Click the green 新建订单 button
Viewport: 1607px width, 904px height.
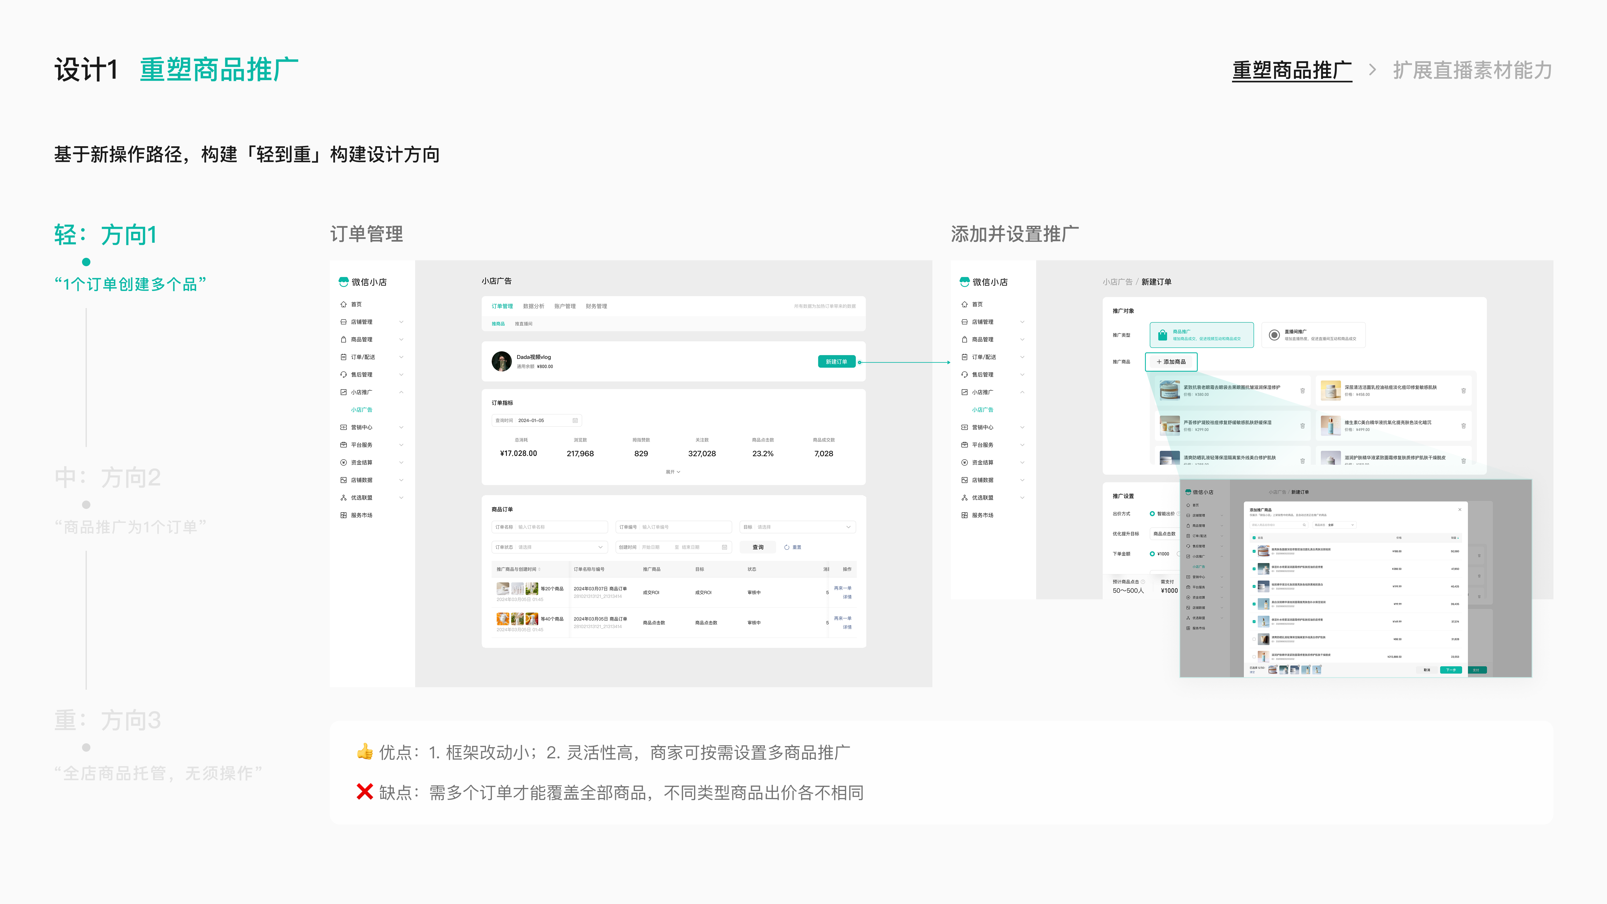pos(837,362)
